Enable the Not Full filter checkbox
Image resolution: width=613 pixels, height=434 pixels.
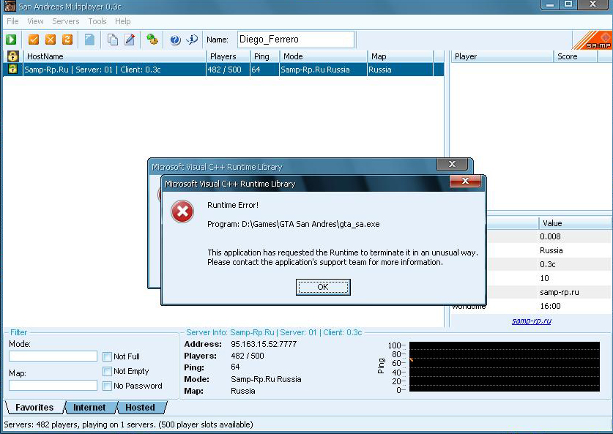(x=107, y=356)
